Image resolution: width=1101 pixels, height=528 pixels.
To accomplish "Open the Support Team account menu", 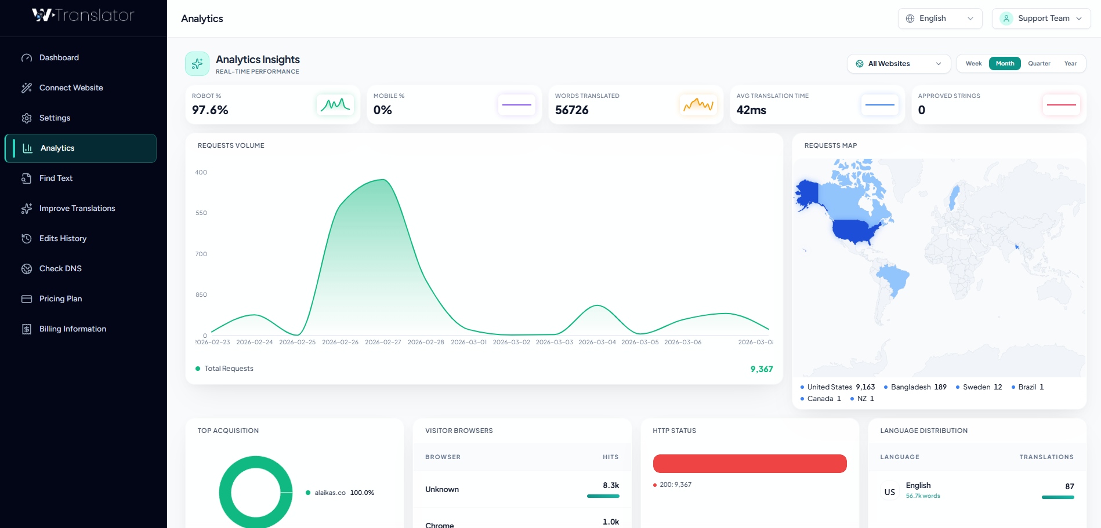I will point(1041,18).
